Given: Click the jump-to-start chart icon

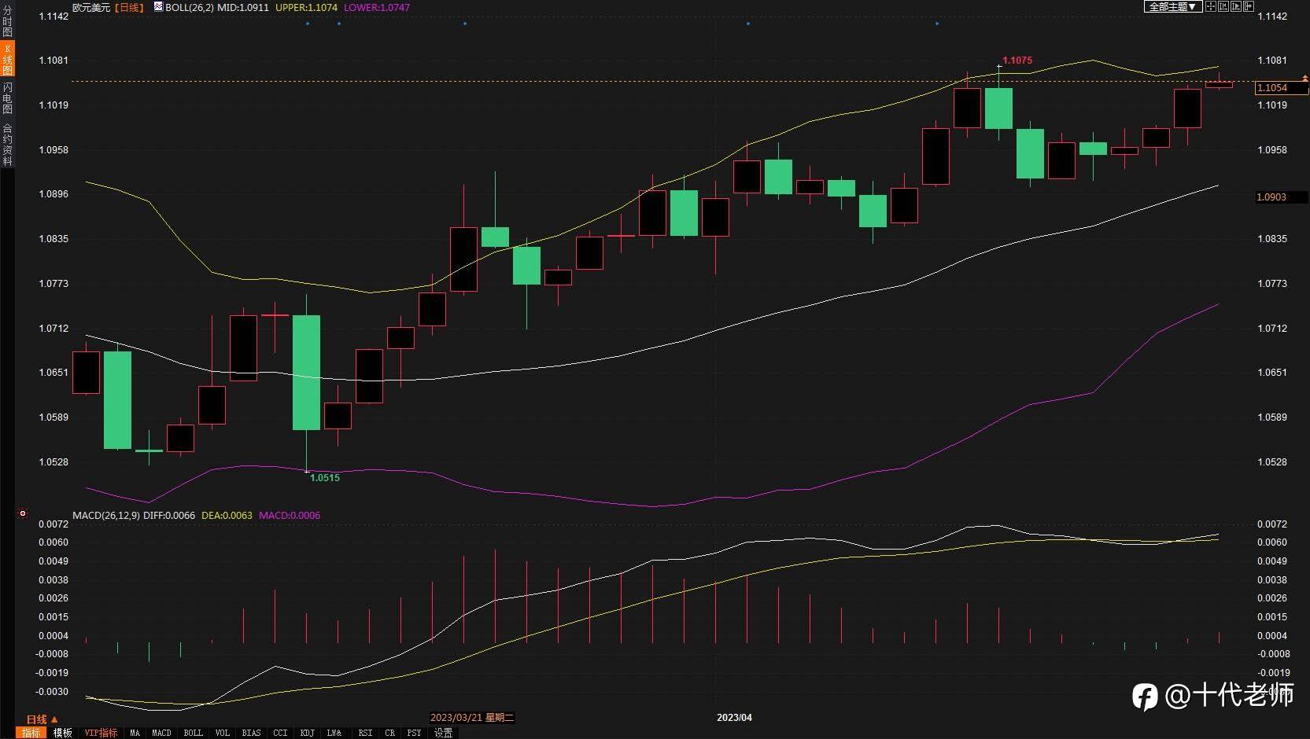Looking at the screenshot, I should click(1223, 6).
